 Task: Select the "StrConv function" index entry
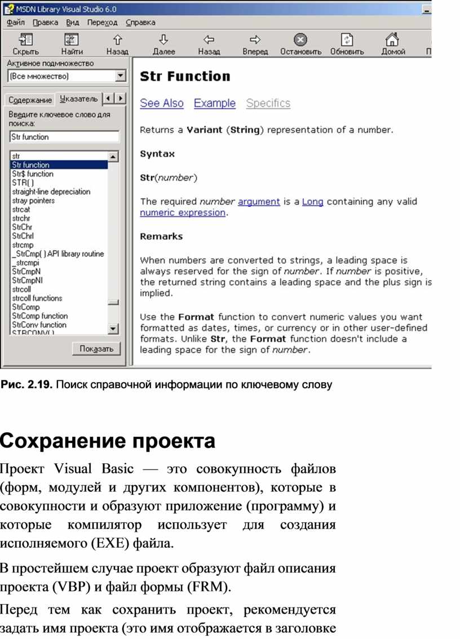click(x=39, y=325)
